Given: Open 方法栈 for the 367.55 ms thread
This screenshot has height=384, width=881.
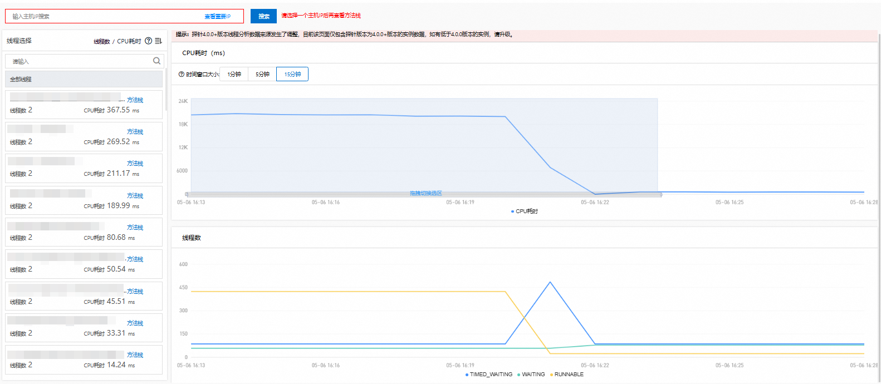Looking at the screenshot, I should tap(135, 100).
